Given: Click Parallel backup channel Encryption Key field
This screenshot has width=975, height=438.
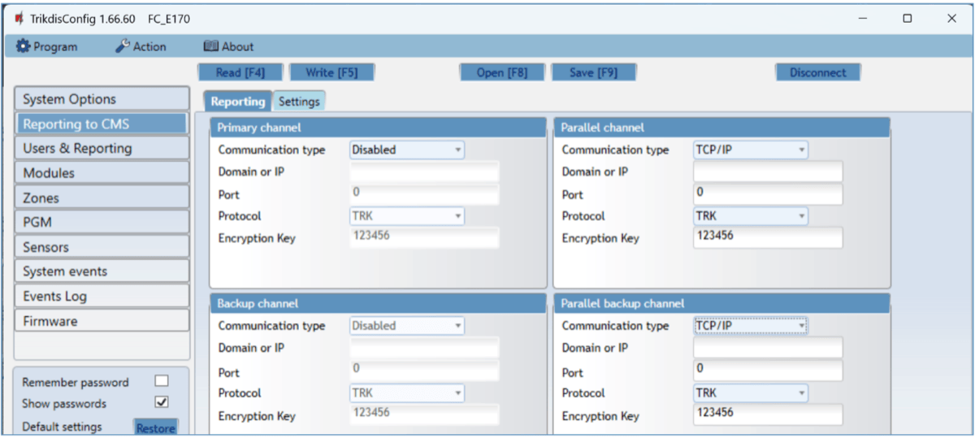Looking at the screenshot, I should point(767,415).
